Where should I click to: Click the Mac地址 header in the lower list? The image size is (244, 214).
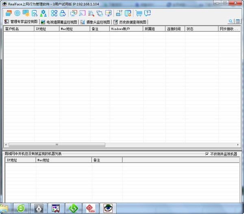click(x=63, y=160)
